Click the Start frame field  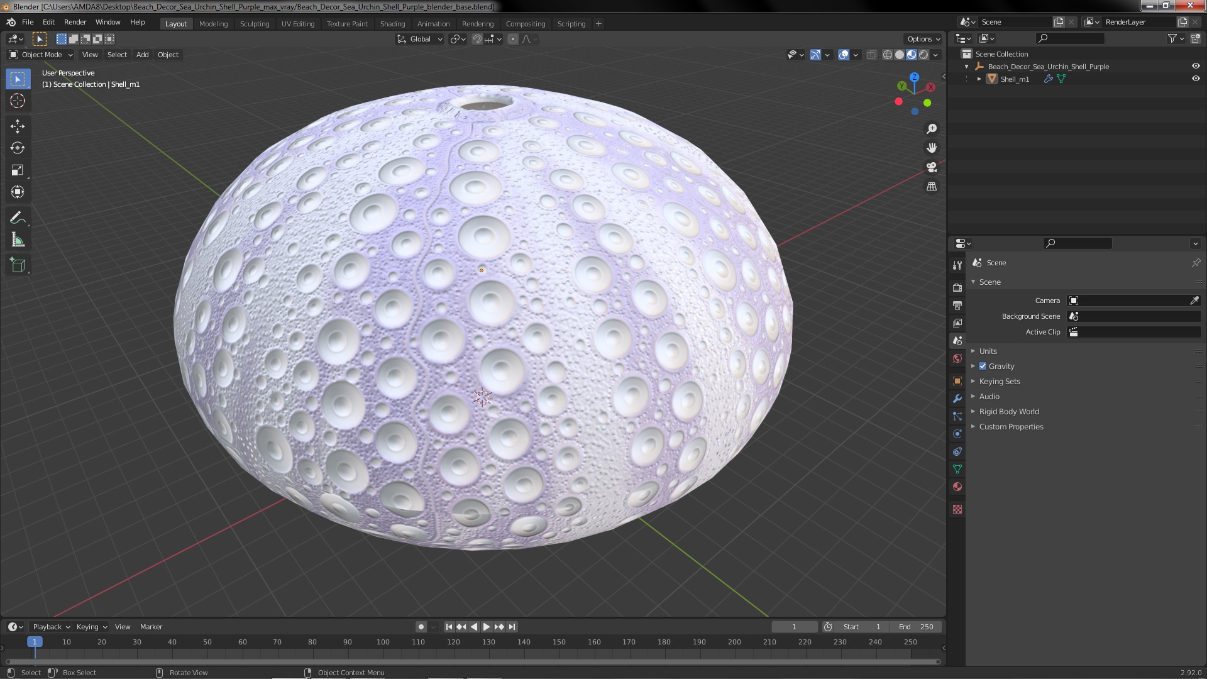[863, 627]
